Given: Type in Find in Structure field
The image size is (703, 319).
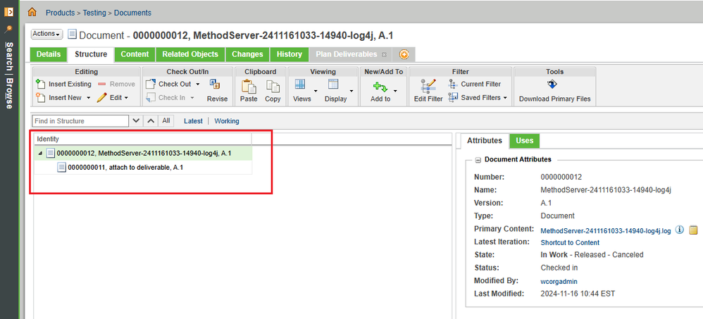Looking at the screenshot, I should (x=80, y=121).
